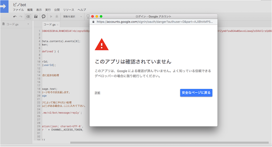This screenshot has height=147, width=272.
Task: Click line number 18 in the gutter
Action: 38,89
